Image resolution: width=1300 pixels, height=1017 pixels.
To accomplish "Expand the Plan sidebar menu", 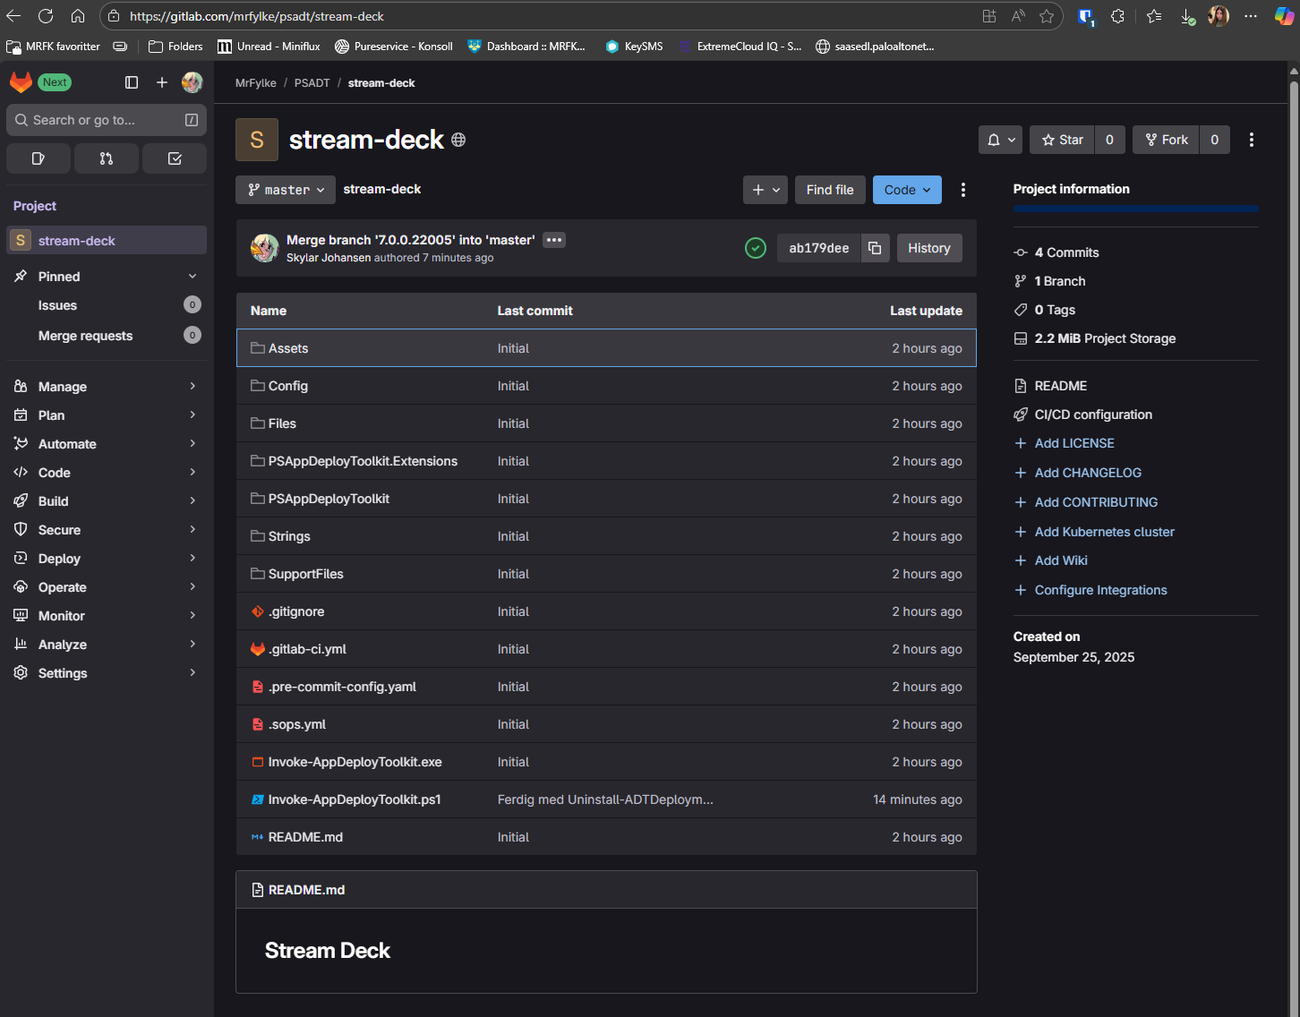I will (107, 415).
